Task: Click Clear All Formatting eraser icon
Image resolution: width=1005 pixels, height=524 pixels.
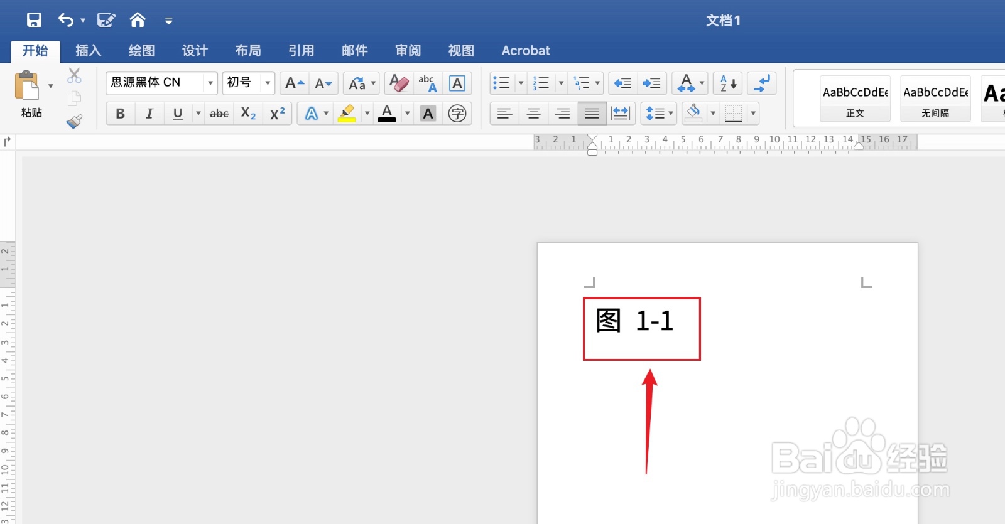Action: pos(399,83)
